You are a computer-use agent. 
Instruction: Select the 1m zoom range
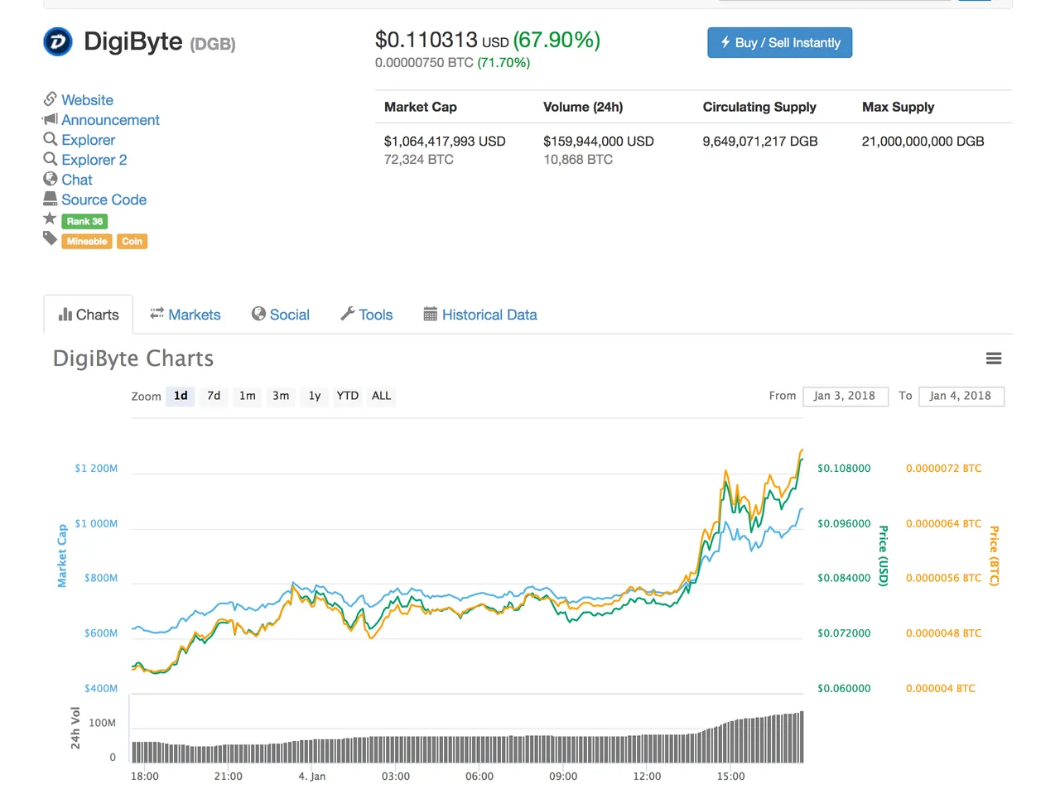248,396
